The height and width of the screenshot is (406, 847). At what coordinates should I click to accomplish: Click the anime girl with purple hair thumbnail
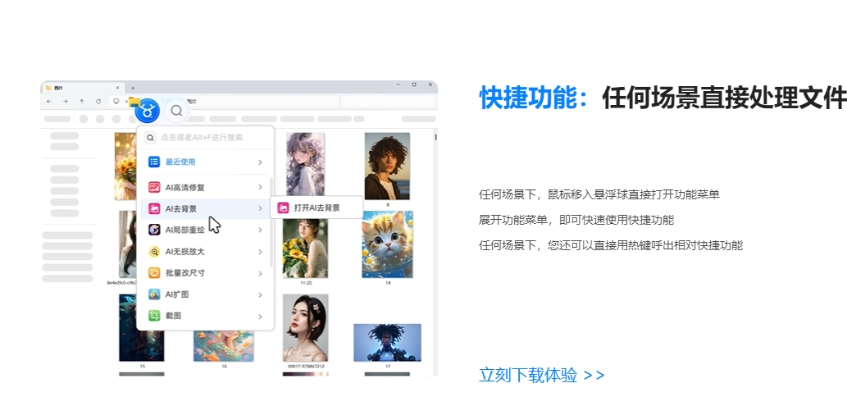click(305, 164)
